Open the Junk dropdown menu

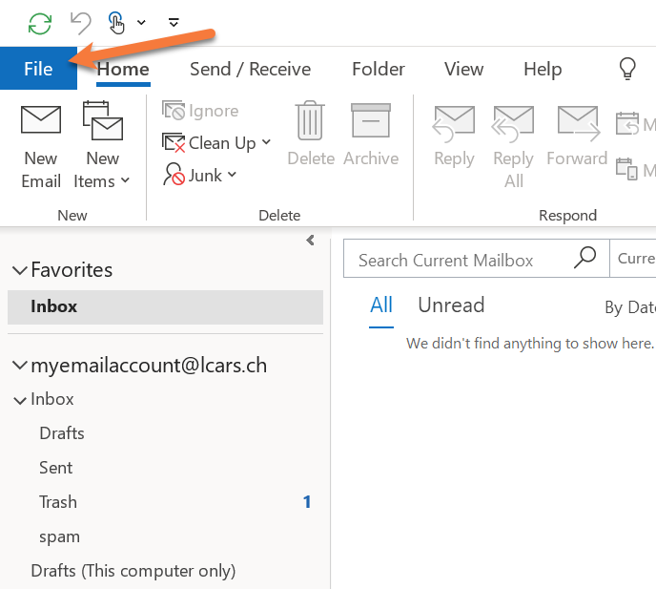click(233, 176)
